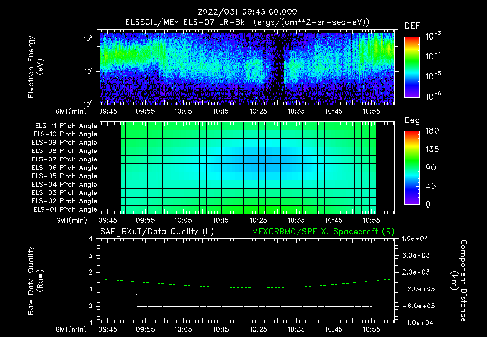Screen dimensions: 487x337
Task: Select the ELS-08 Pitch Angle row label
Action: (x=64, y=151)
